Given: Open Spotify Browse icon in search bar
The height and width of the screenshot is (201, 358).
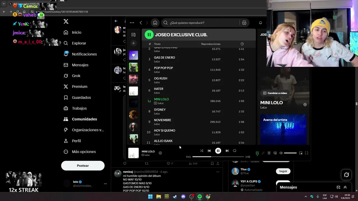Looking at the screenshot, I should pyautogui.click(x=244, y=23).
